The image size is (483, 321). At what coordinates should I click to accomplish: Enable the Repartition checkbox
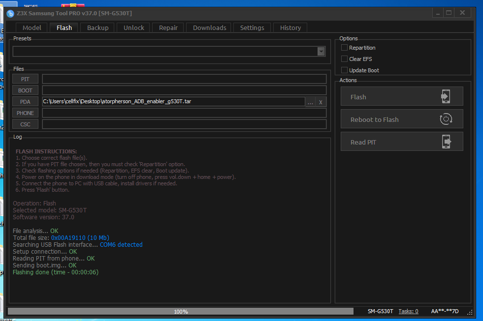(344, 48)
